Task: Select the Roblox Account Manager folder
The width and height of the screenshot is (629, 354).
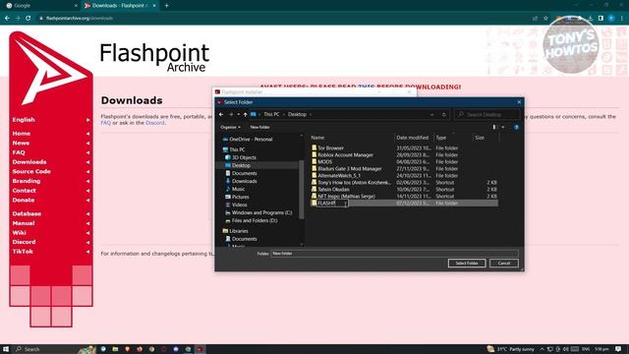Action: [x=345, y=155]
